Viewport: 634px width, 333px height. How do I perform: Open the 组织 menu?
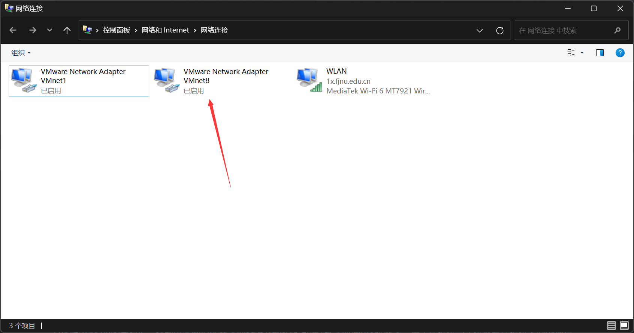point(21,53)
